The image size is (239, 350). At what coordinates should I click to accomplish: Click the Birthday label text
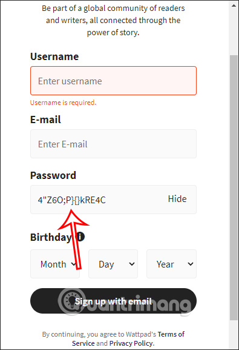click(x=51, y=237)
